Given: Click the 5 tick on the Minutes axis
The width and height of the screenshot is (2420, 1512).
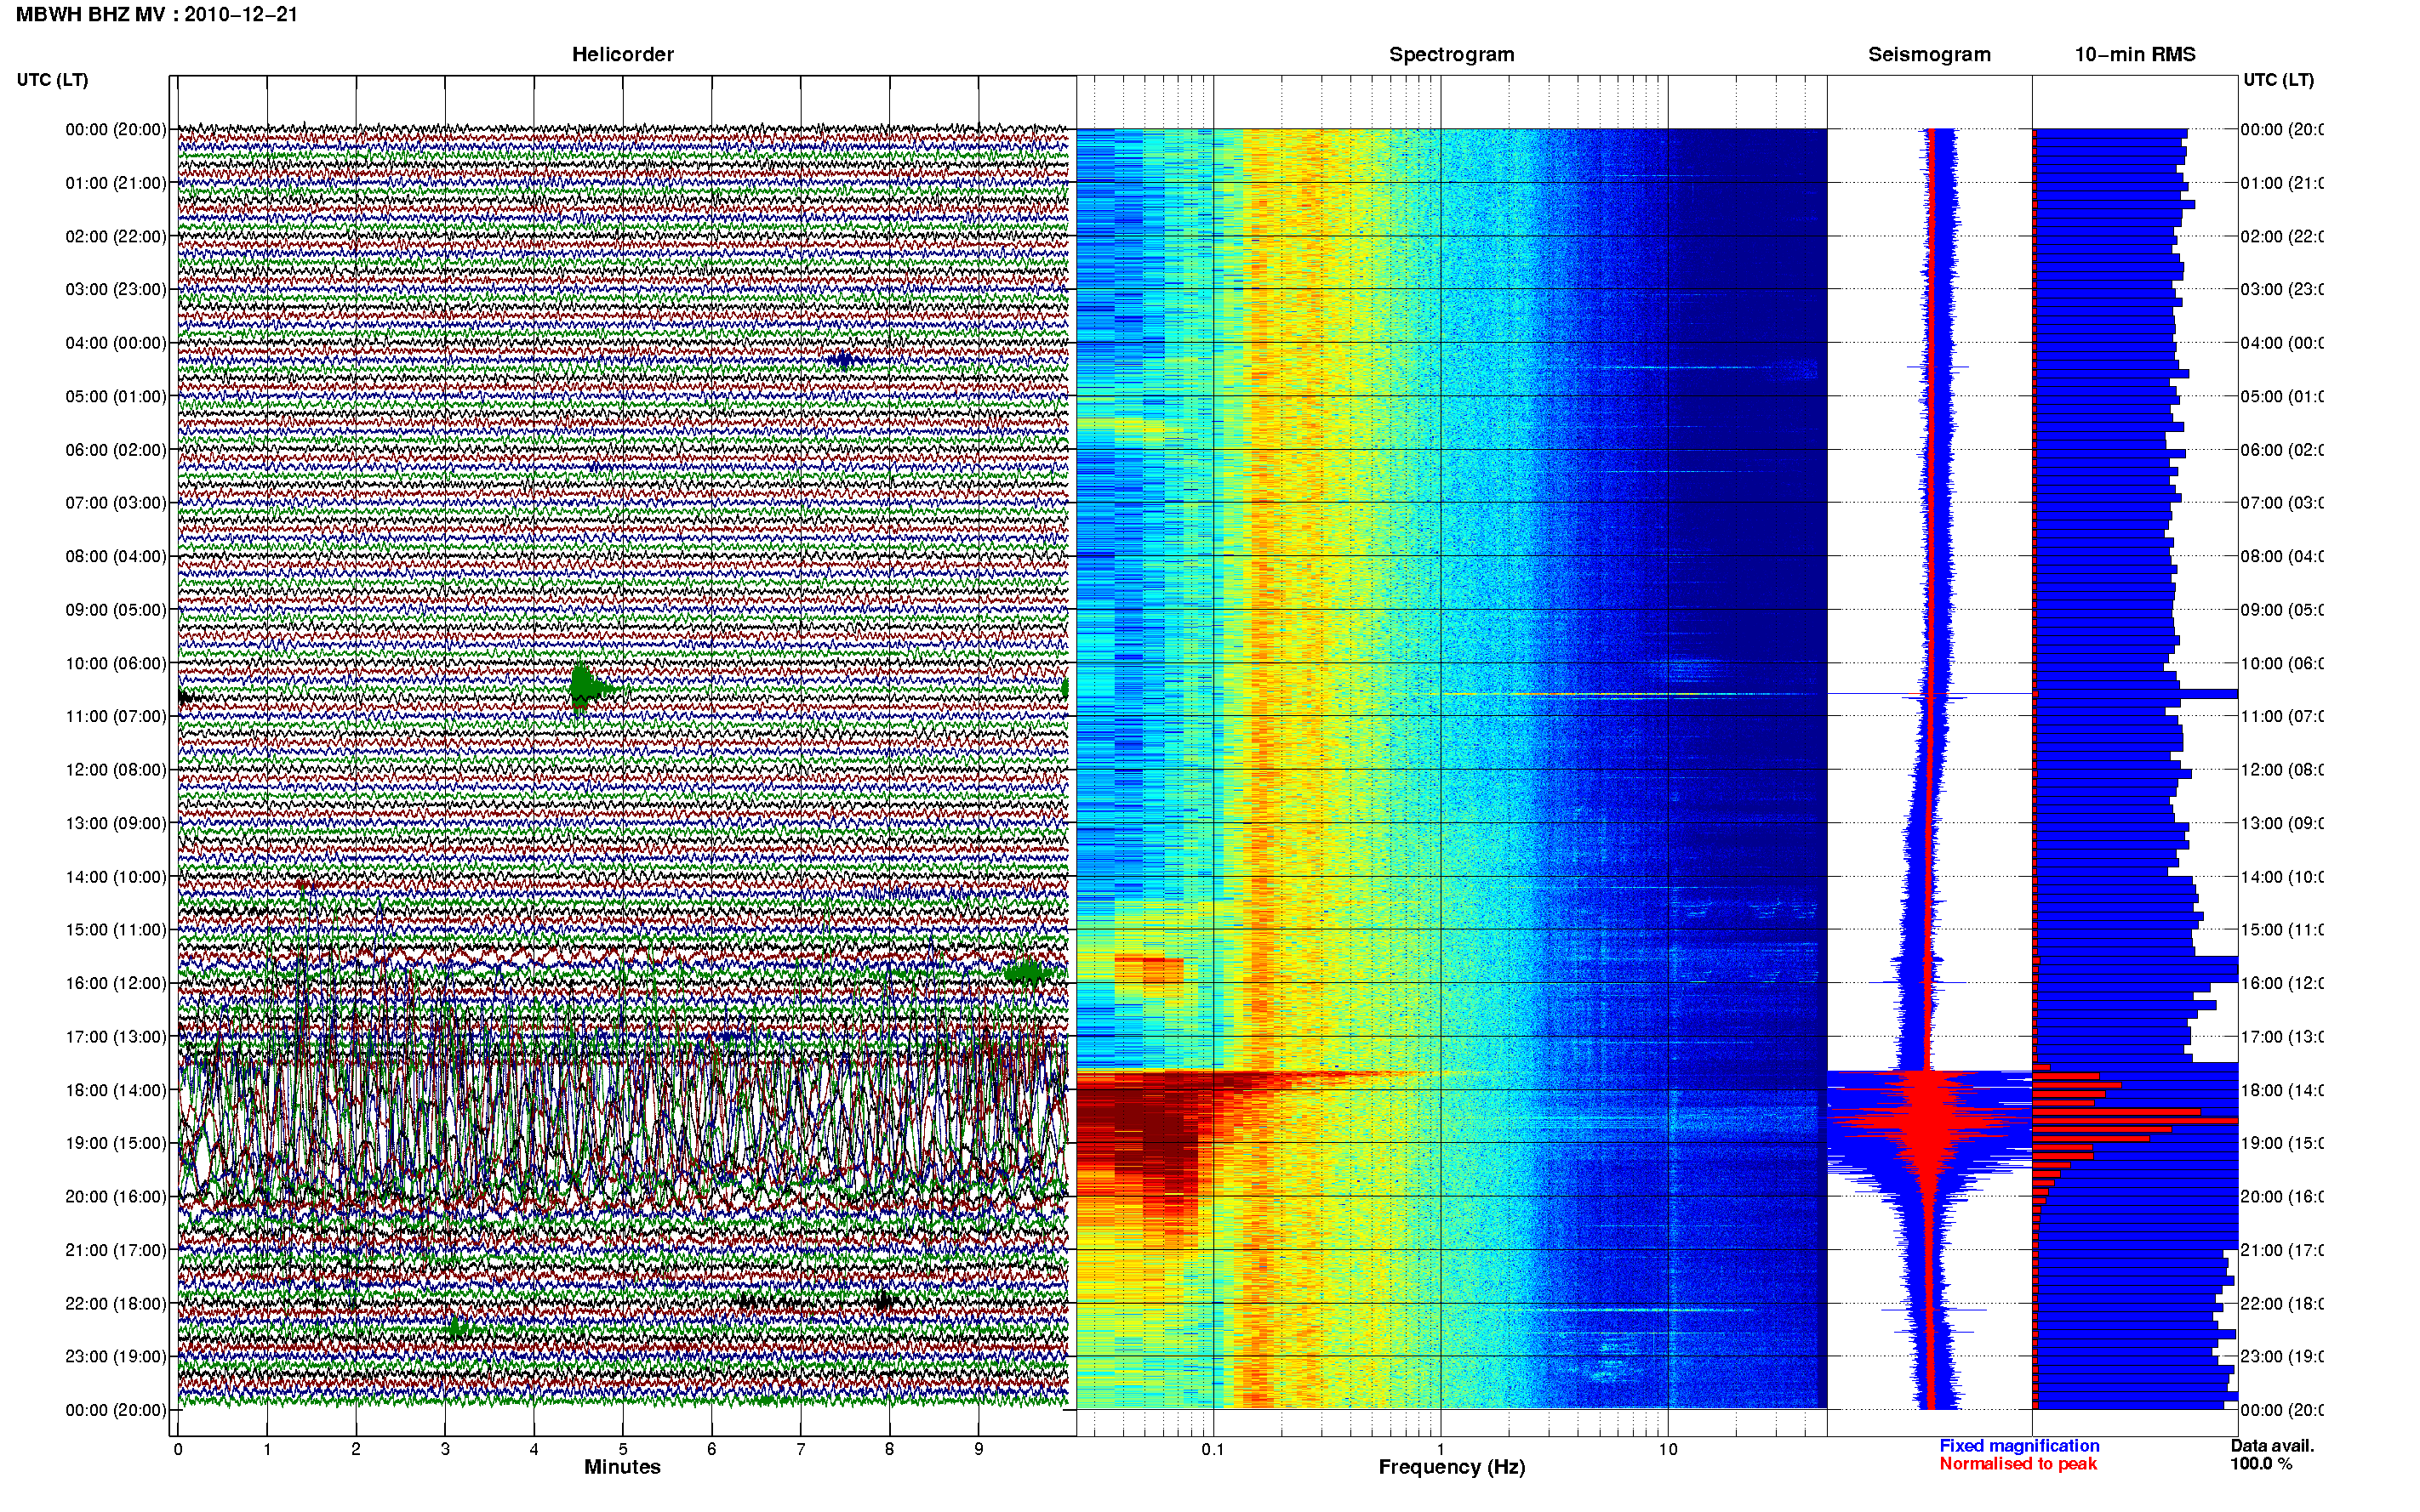Looking at the screenshot, I should (622, 1449).
